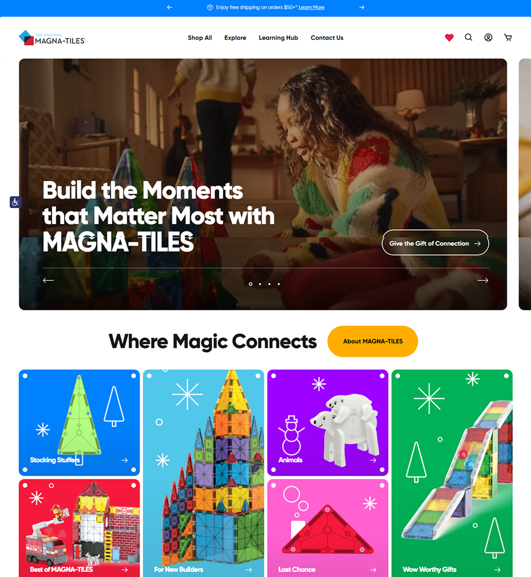Follow the Learn More shipping link
The image size is (531, 577).
tap(311, 7)
